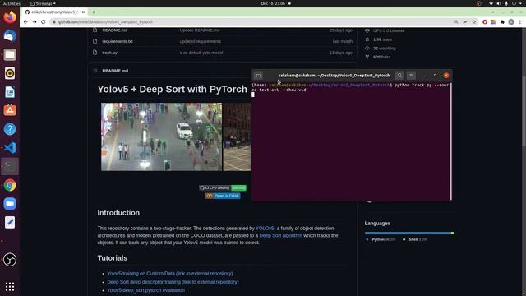The image size is (526, 296).
Task: Open the Chrome profile avatar
Action: (511, 22)
